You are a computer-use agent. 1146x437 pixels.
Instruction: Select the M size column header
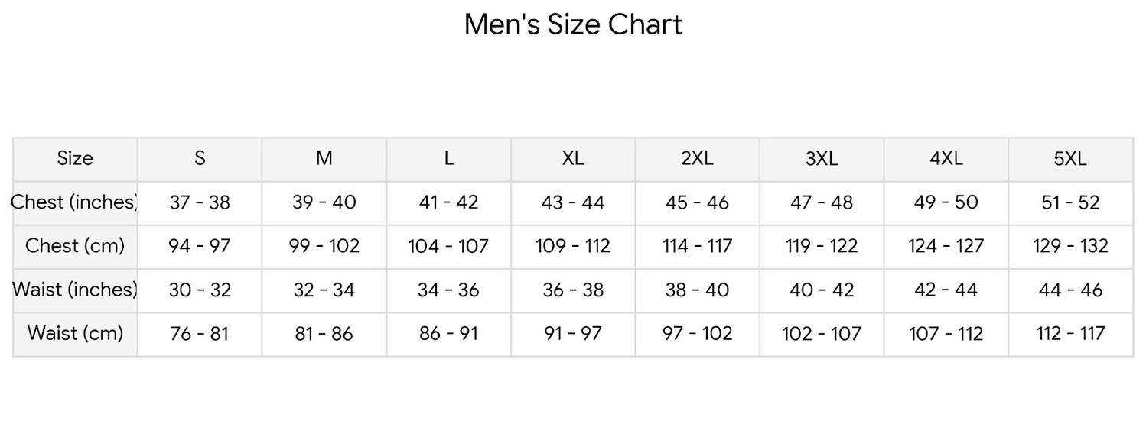[324, 158]
